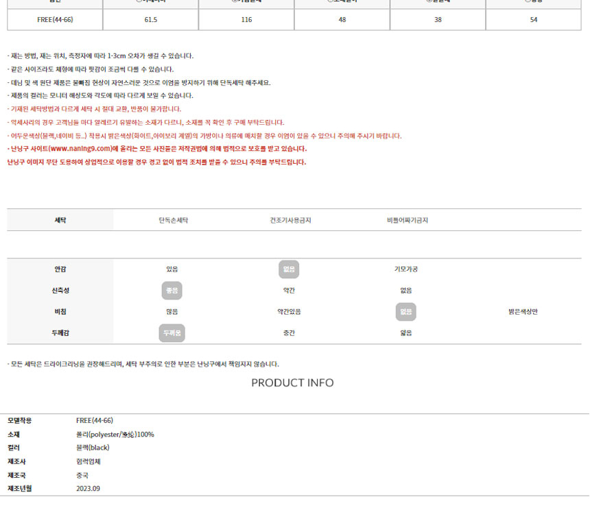
Task: Click the 세탁 row header
Action: click(60, 220)
